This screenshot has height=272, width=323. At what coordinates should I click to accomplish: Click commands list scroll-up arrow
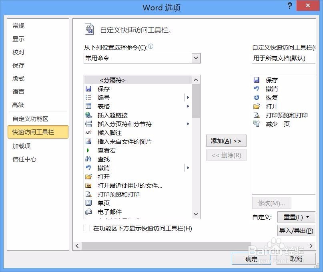(196, 80)
